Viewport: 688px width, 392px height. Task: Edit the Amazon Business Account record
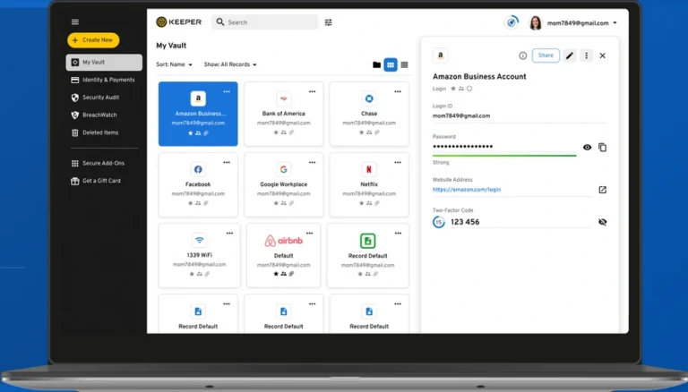(570, 55)
